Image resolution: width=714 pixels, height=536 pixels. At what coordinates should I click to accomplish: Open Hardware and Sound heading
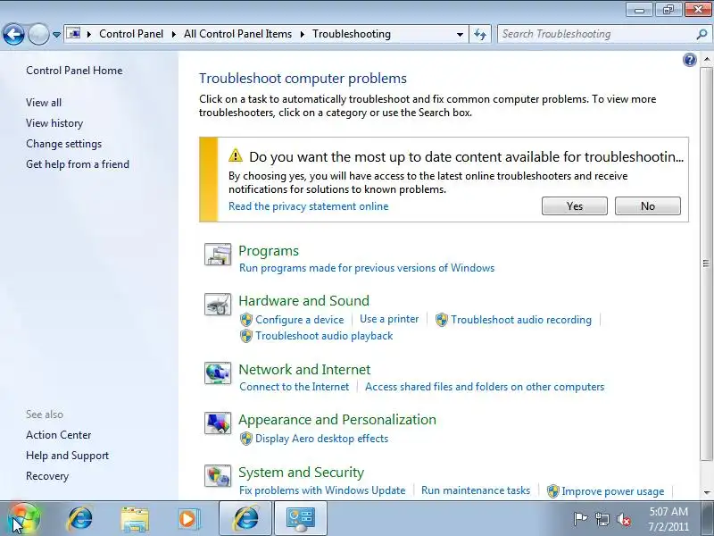303,301
